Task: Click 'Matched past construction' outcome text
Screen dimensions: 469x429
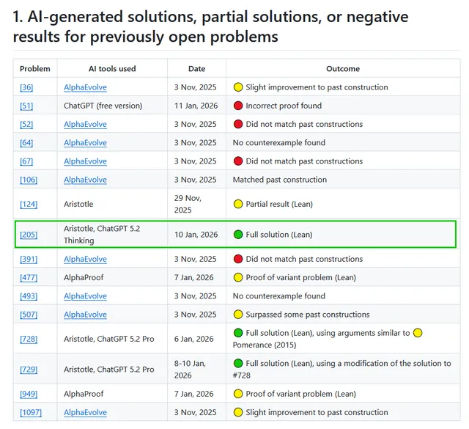Action: pos(280,180)
